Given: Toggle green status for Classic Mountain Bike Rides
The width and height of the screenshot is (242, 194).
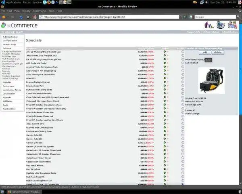Looking at the screenshot, I should click(x=165, y=93).
